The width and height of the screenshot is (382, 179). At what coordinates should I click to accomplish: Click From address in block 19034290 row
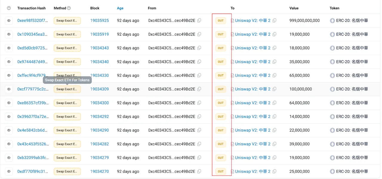click(x=172, y=130)
